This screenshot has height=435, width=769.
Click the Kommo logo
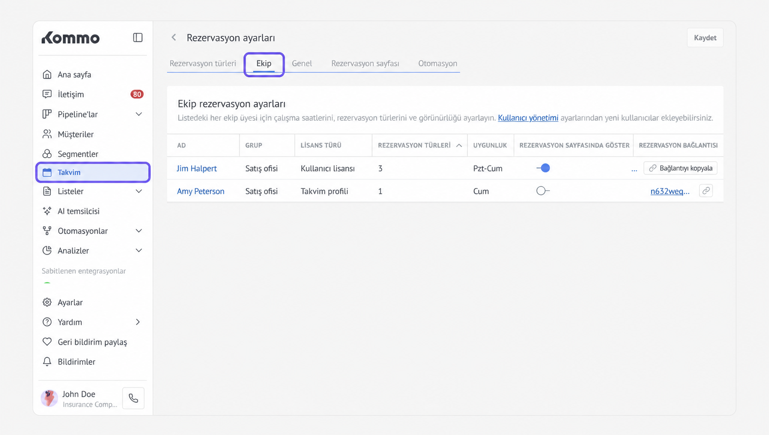[x=71, y=38]
